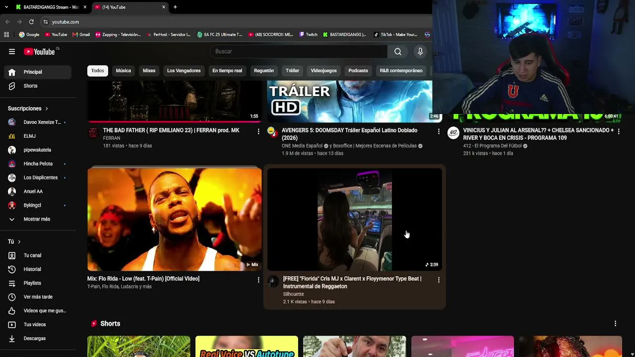
Task: Open the Flo Rida Low mix title
Action: coord(143,279)
